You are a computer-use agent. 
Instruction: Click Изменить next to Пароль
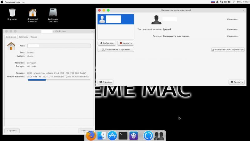tap(233, 36)
